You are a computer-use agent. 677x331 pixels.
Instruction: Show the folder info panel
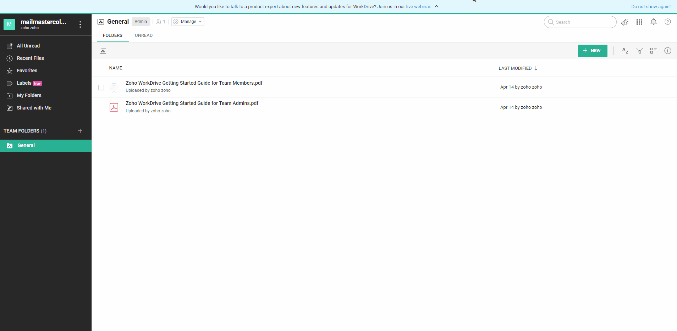(668, 51)
